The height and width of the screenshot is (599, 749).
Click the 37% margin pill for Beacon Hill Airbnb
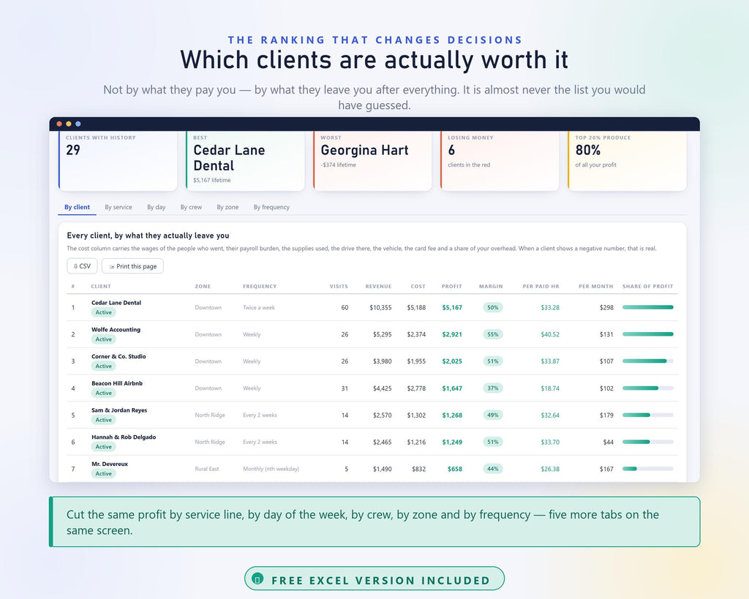492,388
